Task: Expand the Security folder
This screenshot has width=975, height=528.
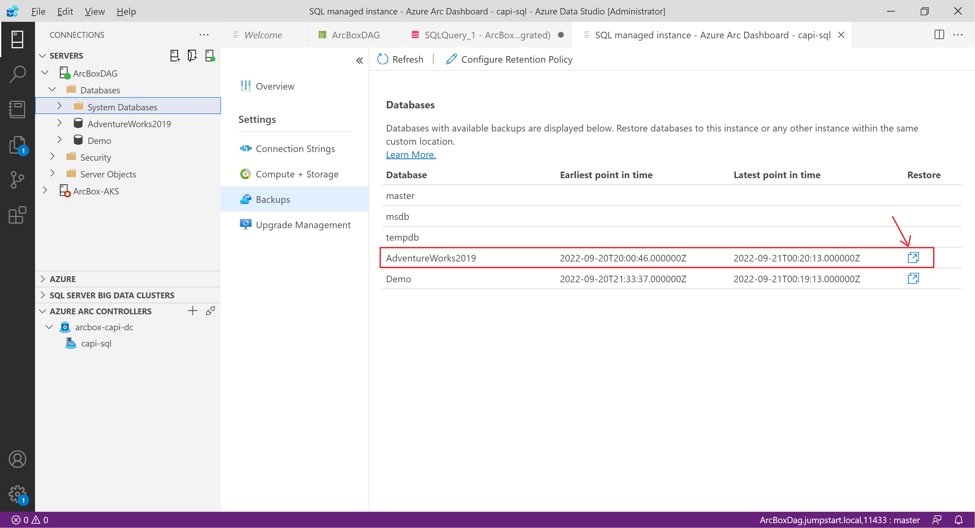Action: (x=52, y=157)
